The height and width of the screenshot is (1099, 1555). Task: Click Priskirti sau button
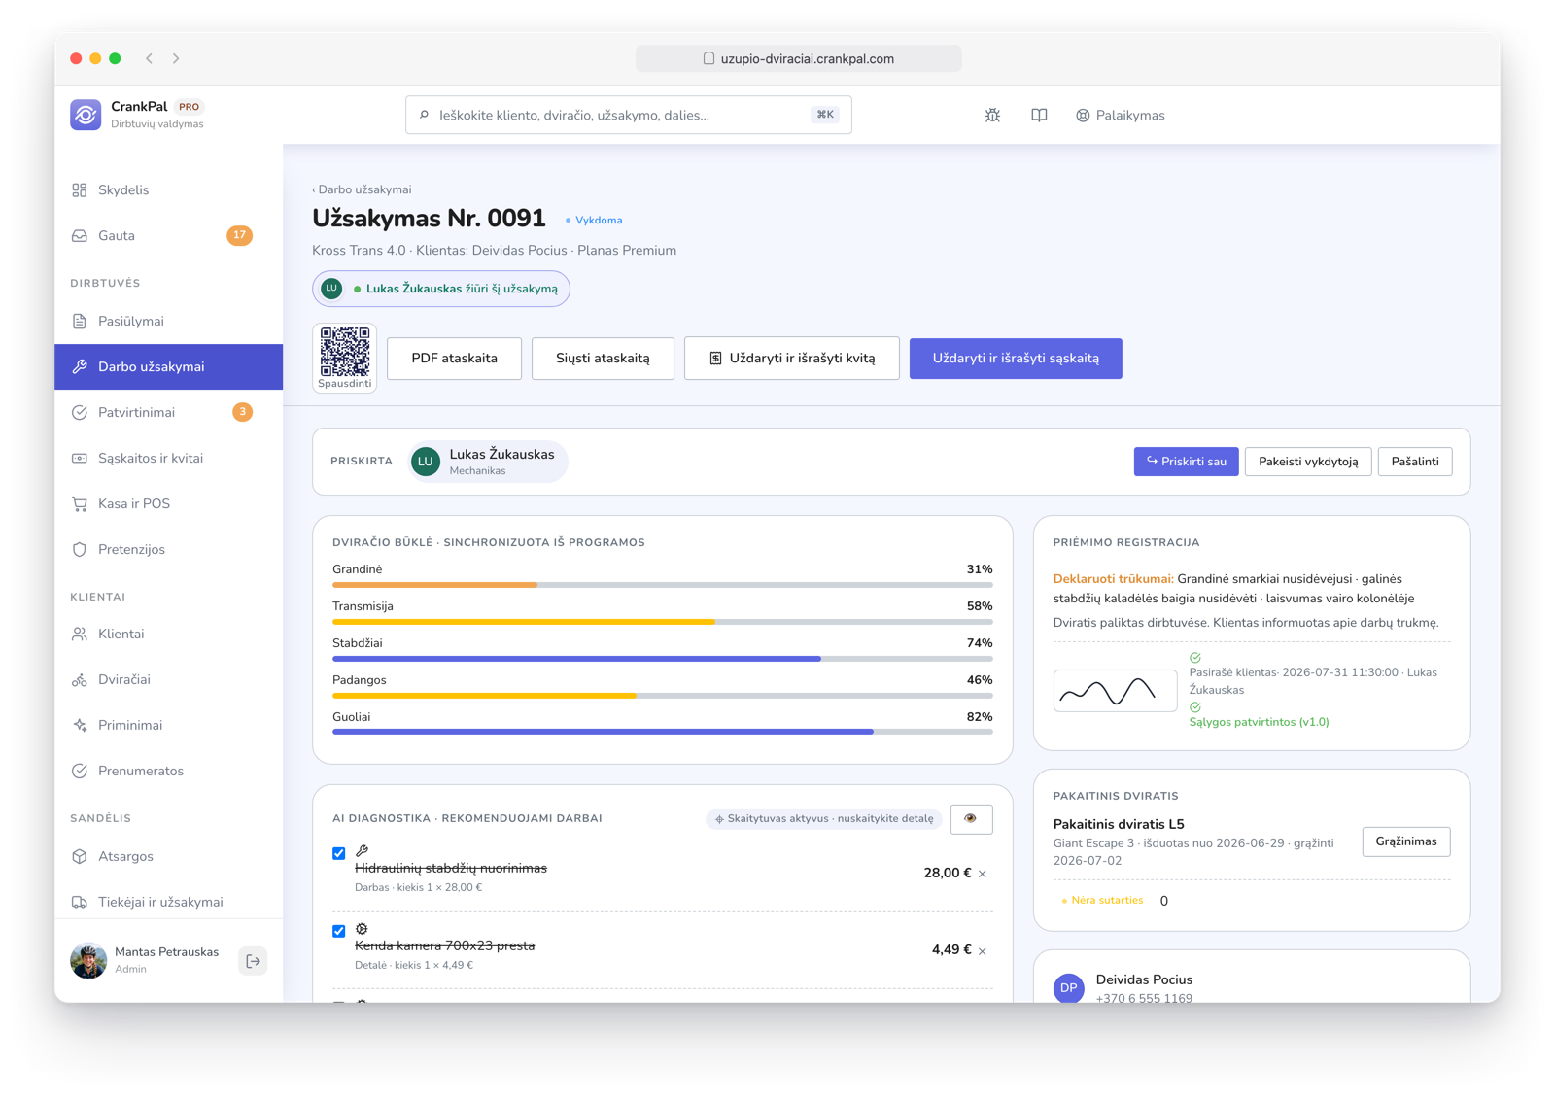(1186, 462)
